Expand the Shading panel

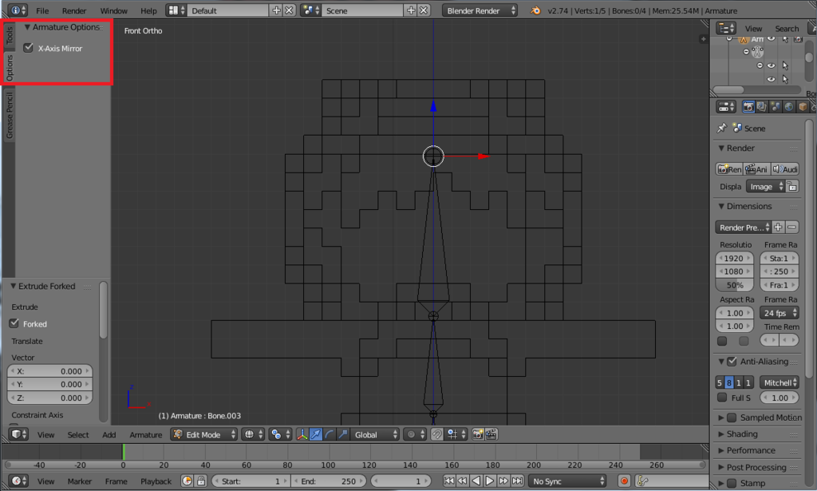point(721,434)
